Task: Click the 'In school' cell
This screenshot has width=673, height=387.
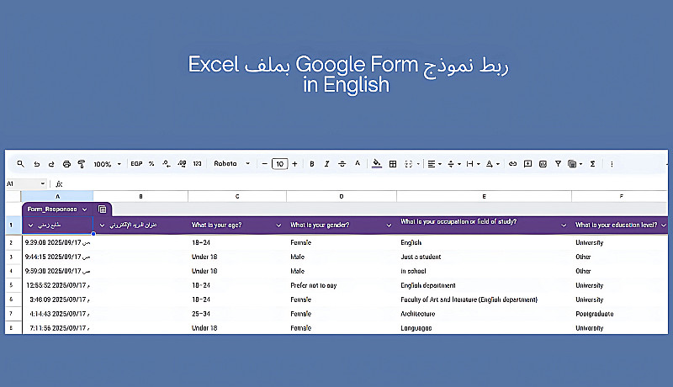Action: (485, 271)
